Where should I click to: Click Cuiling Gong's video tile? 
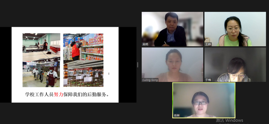[x=172, y=65]
